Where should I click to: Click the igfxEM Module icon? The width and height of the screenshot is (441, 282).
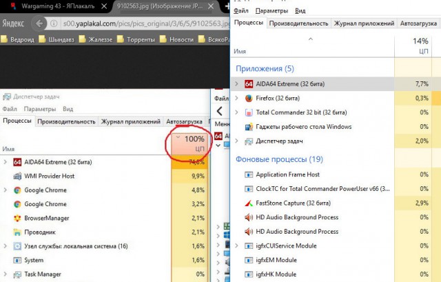[x=249, y=260]
